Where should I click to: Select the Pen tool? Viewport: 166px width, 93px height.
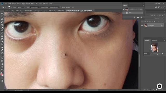pyautogui.click(x=2, y=53)
